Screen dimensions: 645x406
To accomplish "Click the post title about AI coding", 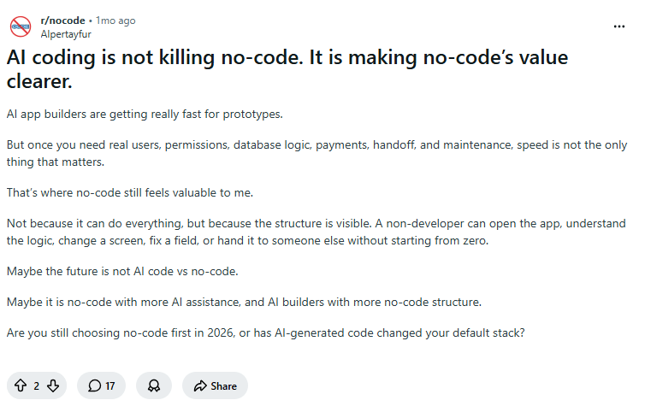I will [x=287, y=69].
